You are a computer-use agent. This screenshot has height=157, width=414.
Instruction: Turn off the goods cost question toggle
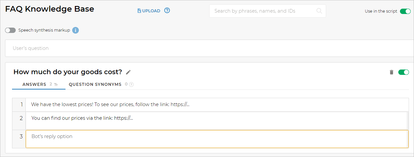(404, 72)
